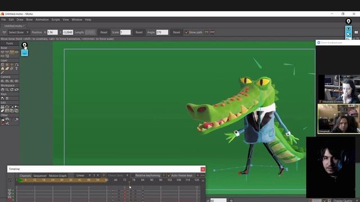
Task: Choose the Rotate Layer XY arc tool
Action: coord(16,65)
